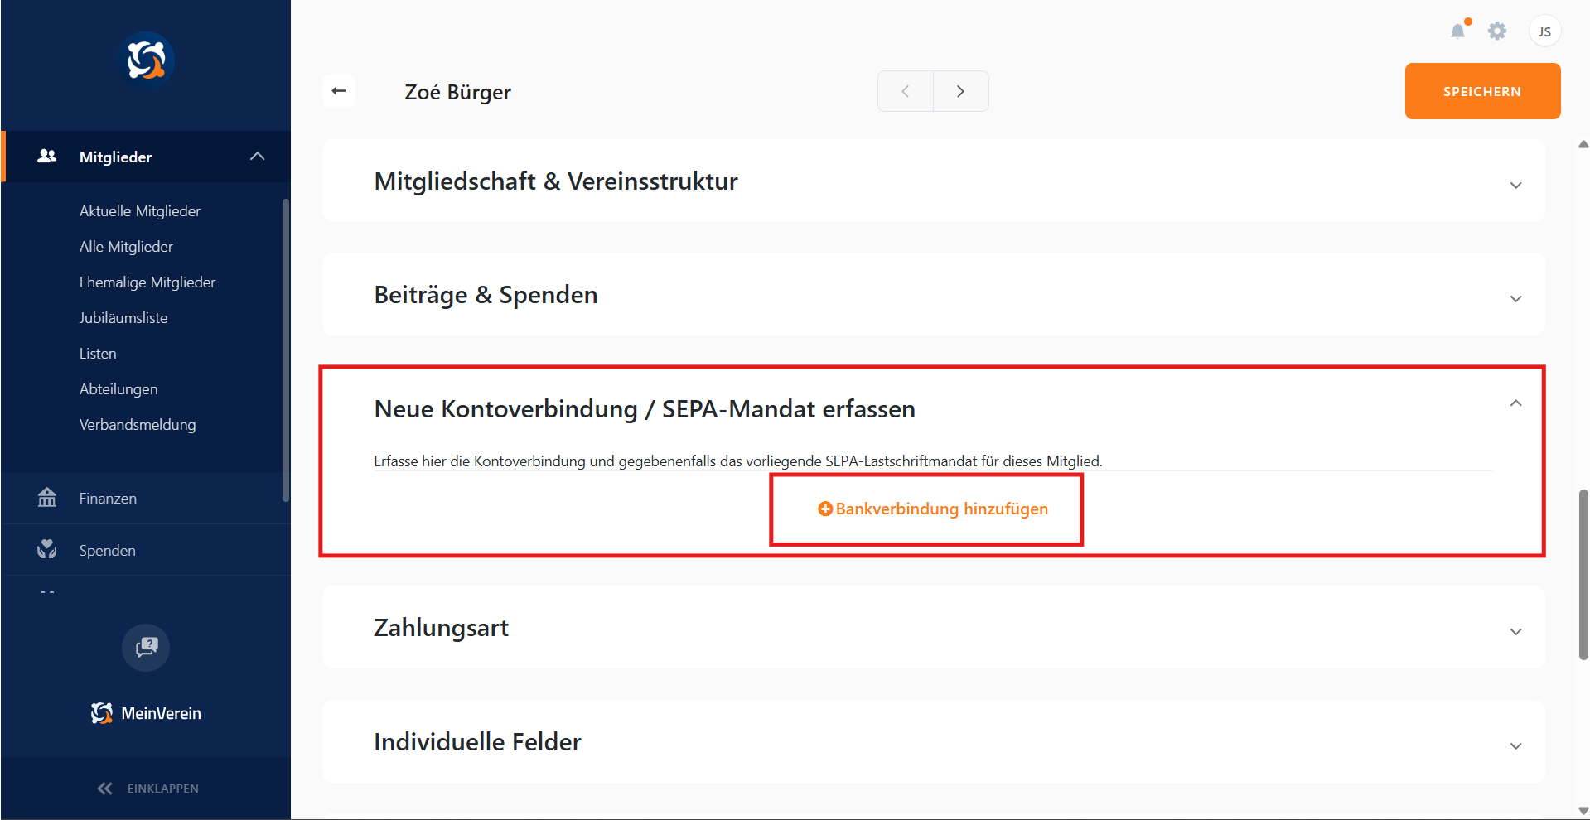The width and height of the screenshot is (1590, 820).
Task: Expand the Mitgliedschaft & Vereinsstruktur section
Action: pyautogui.click(x=1515, y=185)
